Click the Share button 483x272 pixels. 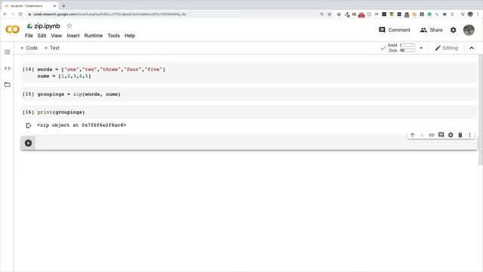(431, 30)
